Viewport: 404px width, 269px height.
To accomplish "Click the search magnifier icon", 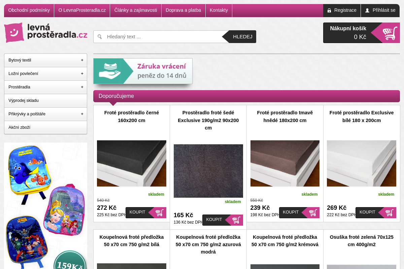I will (x=100, y=37).
